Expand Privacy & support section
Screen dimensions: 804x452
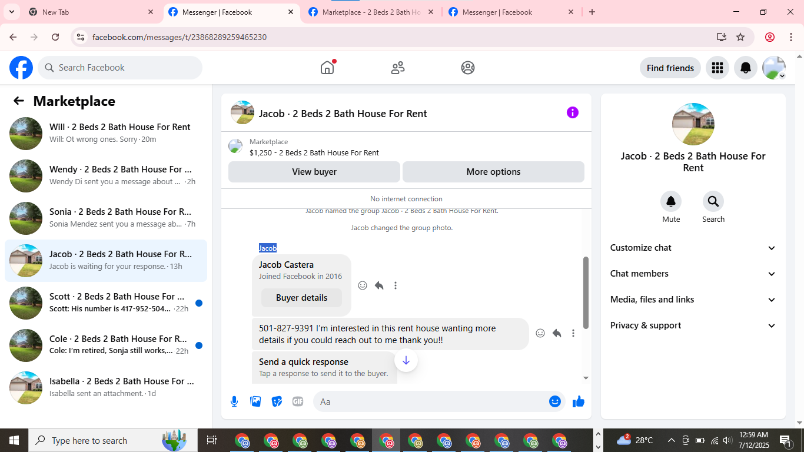693,325
